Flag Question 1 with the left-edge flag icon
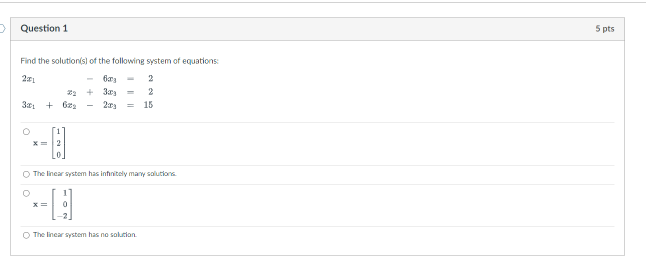The width and height of the screenshot is (646, 268). click(x=2, y=28)
